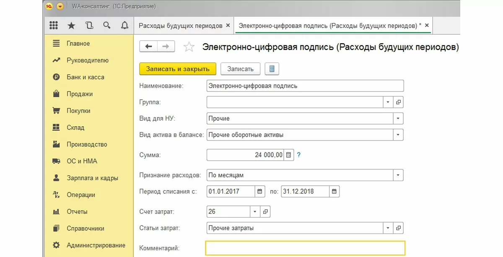Screen dimensions: 503x257
Task: Open Favorites star in top toolbar
Action: [71, 26]
